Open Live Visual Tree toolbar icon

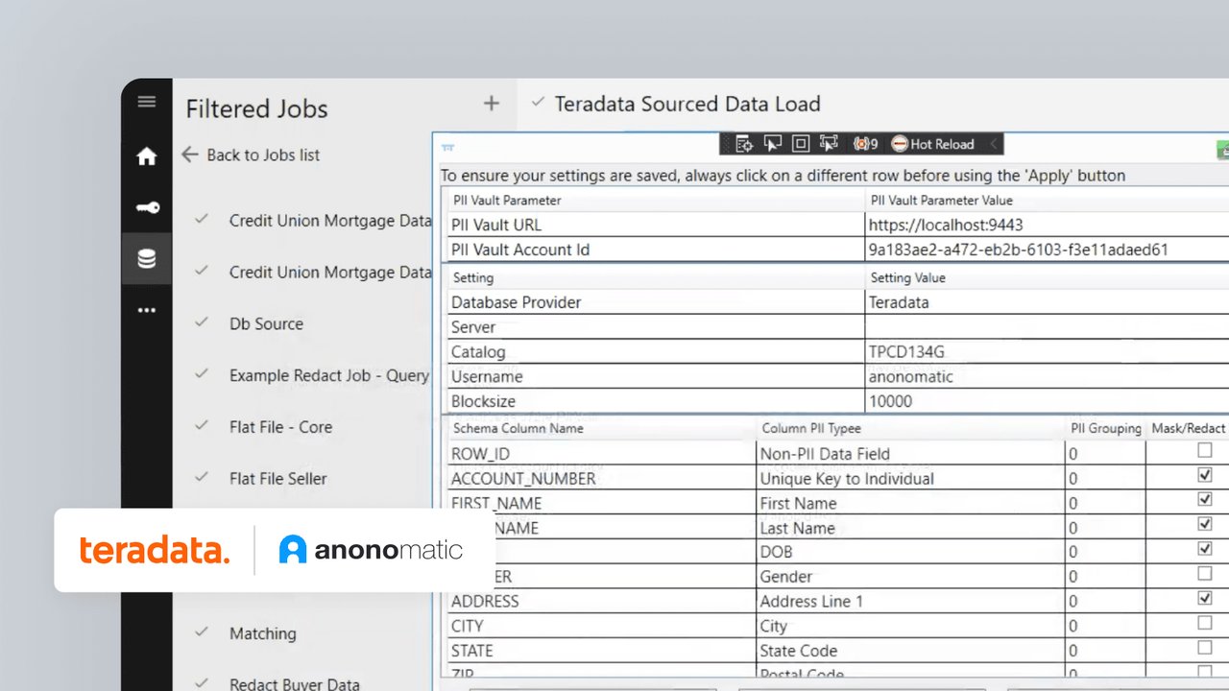(744, 144)
